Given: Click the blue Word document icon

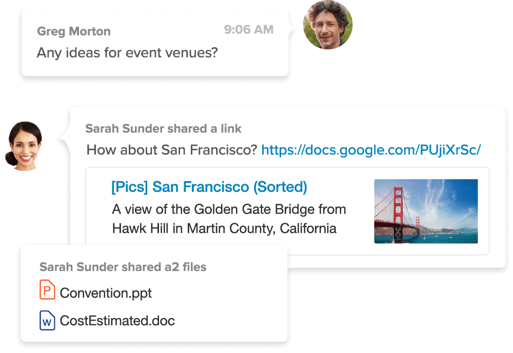Looking at the screenshot, I should click(47, 321).
